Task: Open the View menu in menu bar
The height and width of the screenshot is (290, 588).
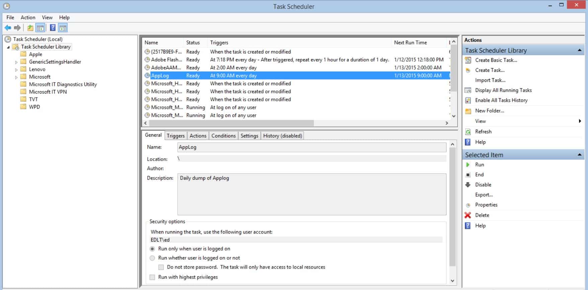Action: 47,17
